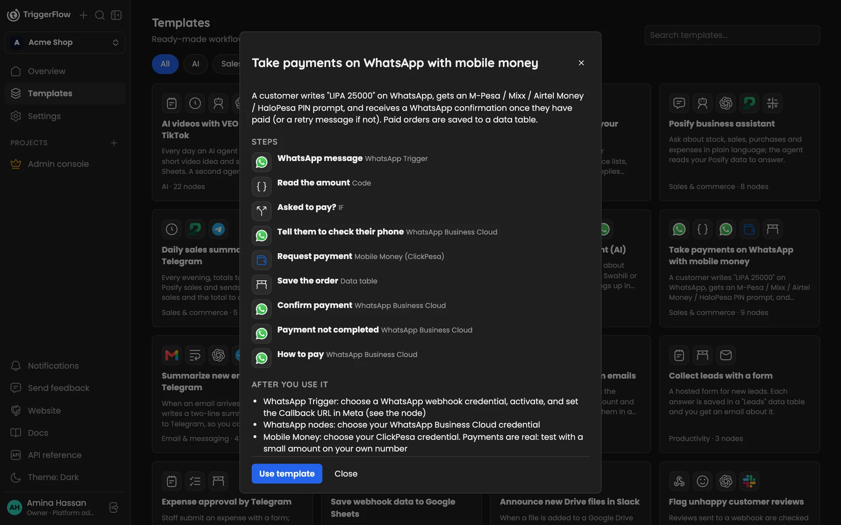The width and height of the screenshot is (841, 525).
Task: Click the Use template button
Action: 287,474
